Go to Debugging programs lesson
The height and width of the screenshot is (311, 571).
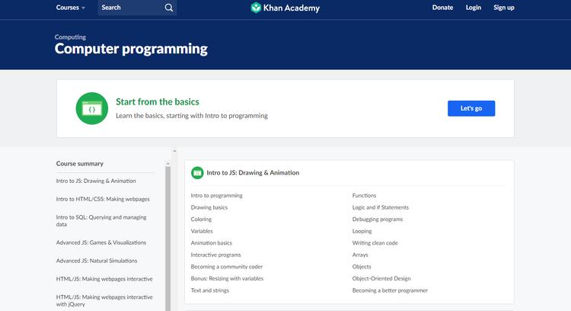(377, 220)
